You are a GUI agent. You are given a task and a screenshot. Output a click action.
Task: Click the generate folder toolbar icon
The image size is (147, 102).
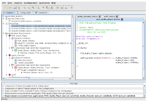pos(66,8)
